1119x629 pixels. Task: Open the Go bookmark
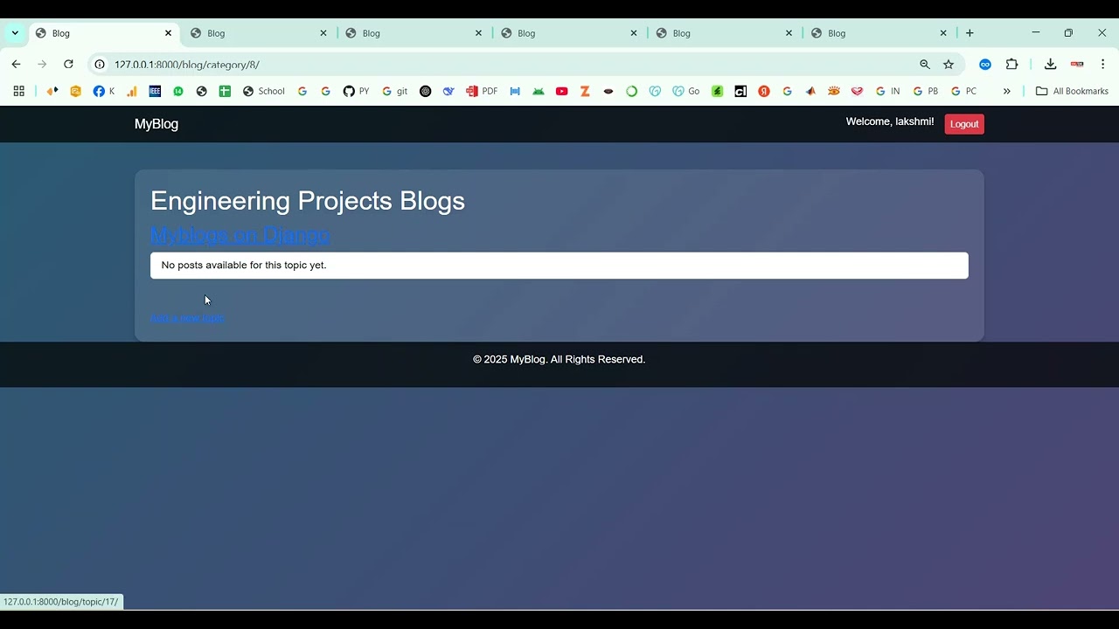[x=686, y=91]
